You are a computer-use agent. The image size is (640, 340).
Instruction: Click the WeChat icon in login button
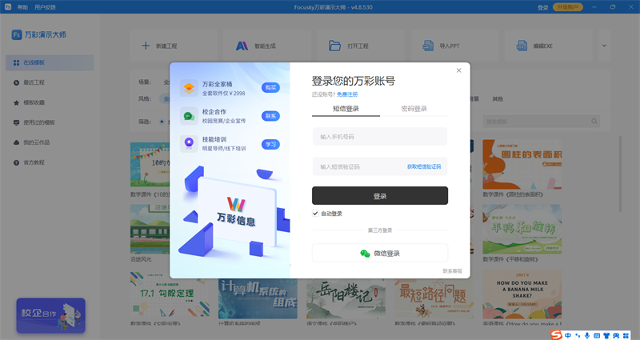coord(365,254)
